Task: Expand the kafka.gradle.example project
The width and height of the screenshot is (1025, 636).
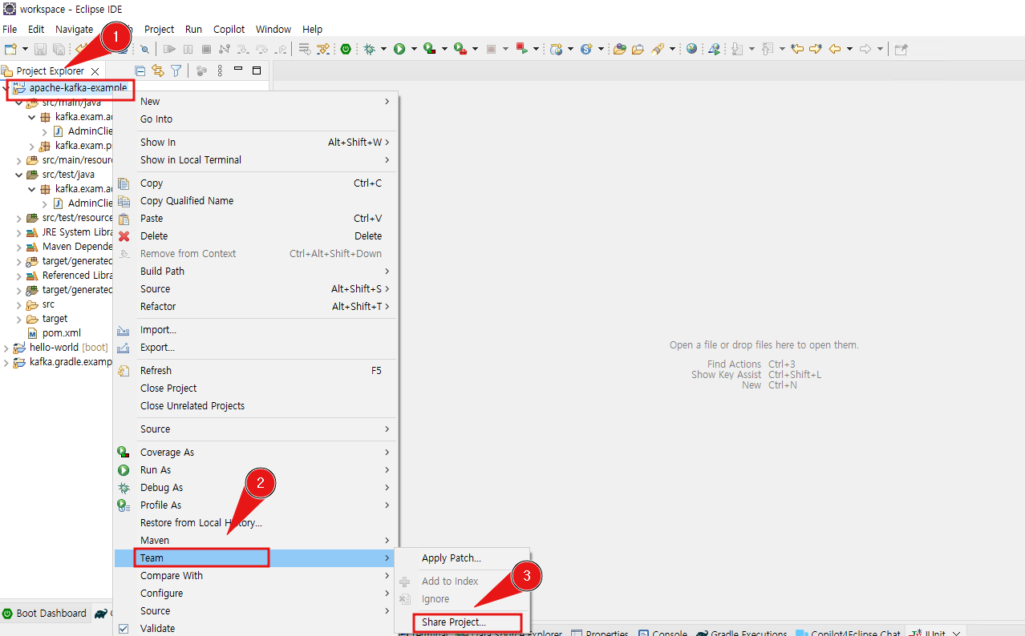Action: point(6,362)
